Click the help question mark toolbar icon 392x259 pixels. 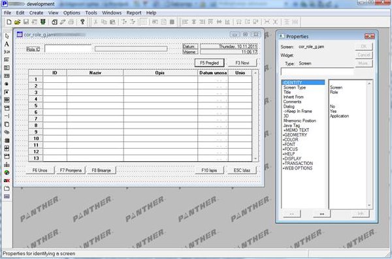coord(82,22)
